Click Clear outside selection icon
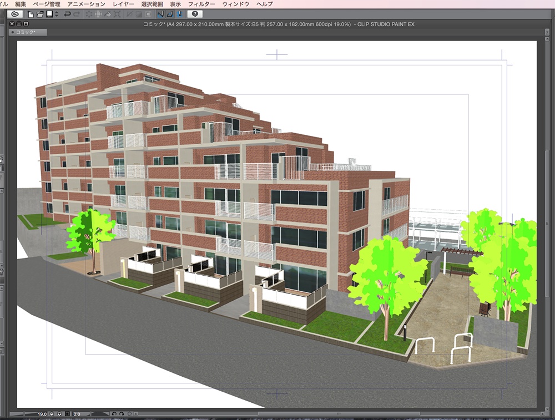Screen dimensions: 555x420 [x=98, y=14]
